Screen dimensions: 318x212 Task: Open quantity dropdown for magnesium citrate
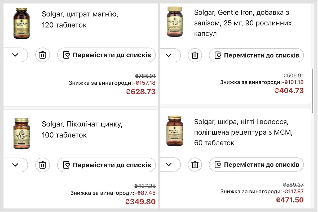click(15, 55)
